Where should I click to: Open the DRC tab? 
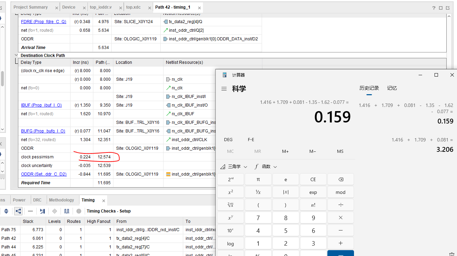[37, 200]
